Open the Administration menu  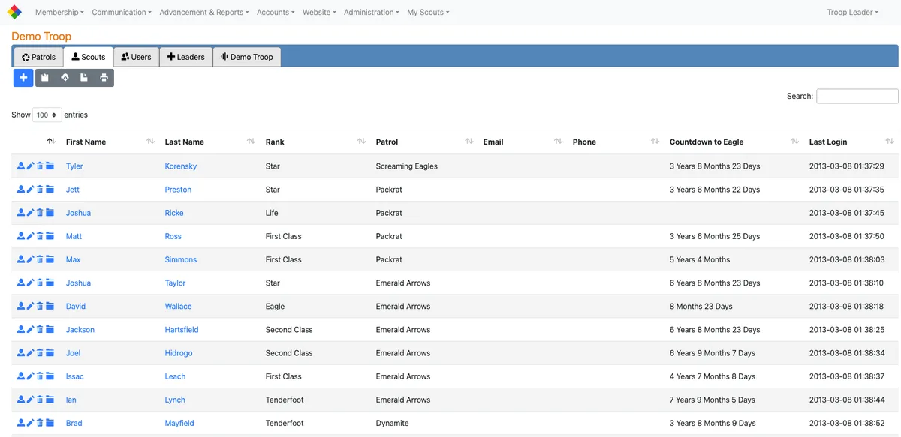click(371, 12)
